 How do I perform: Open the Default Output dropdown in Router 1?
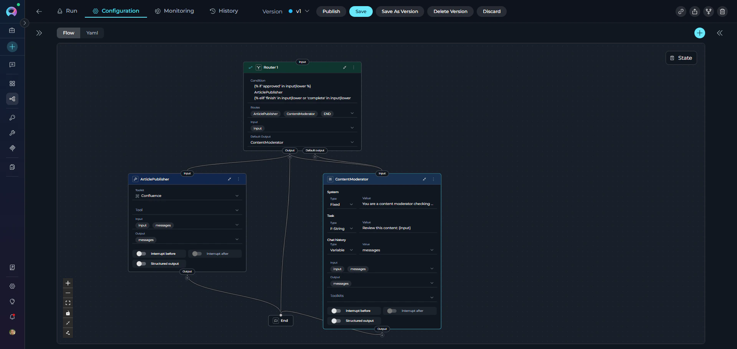(x=352, y=142)
